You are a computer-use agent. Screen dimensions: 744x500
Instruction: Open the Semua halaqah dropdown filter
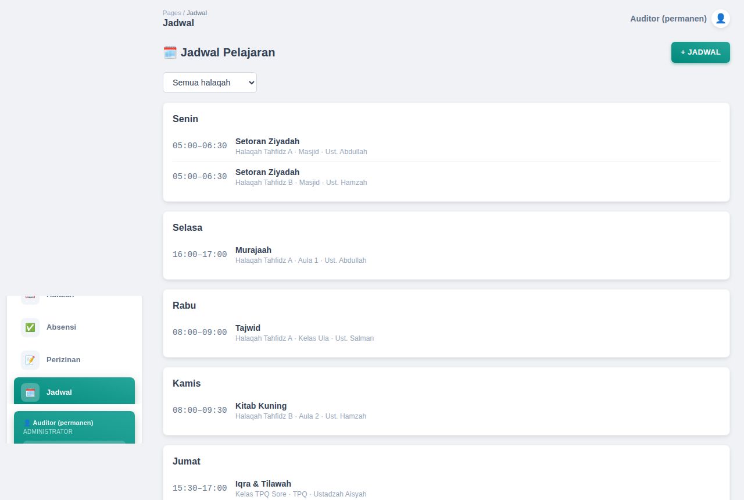tap(210, 83)
